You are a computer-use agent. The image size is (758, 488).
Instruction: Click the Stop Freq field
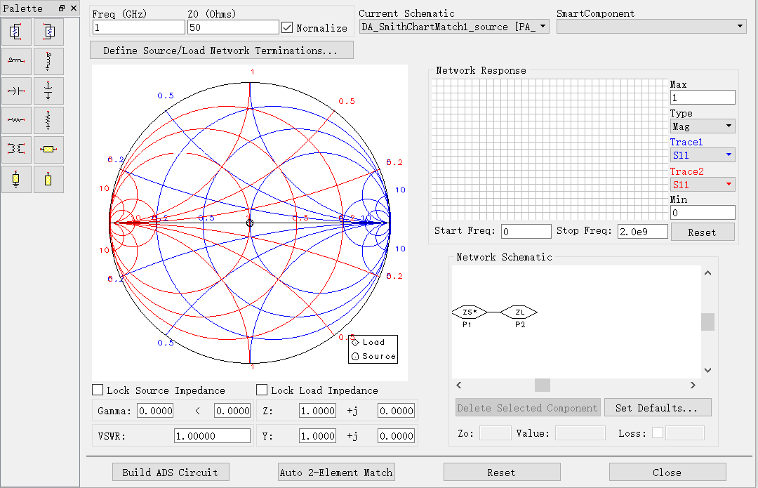[x=642, y=232]
